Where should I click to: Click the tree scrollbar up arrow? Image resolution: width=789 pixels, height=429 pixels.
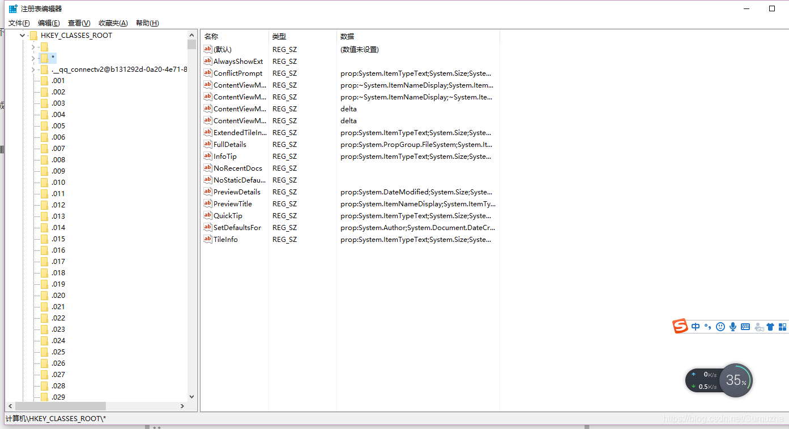click(x=191, y=34)
